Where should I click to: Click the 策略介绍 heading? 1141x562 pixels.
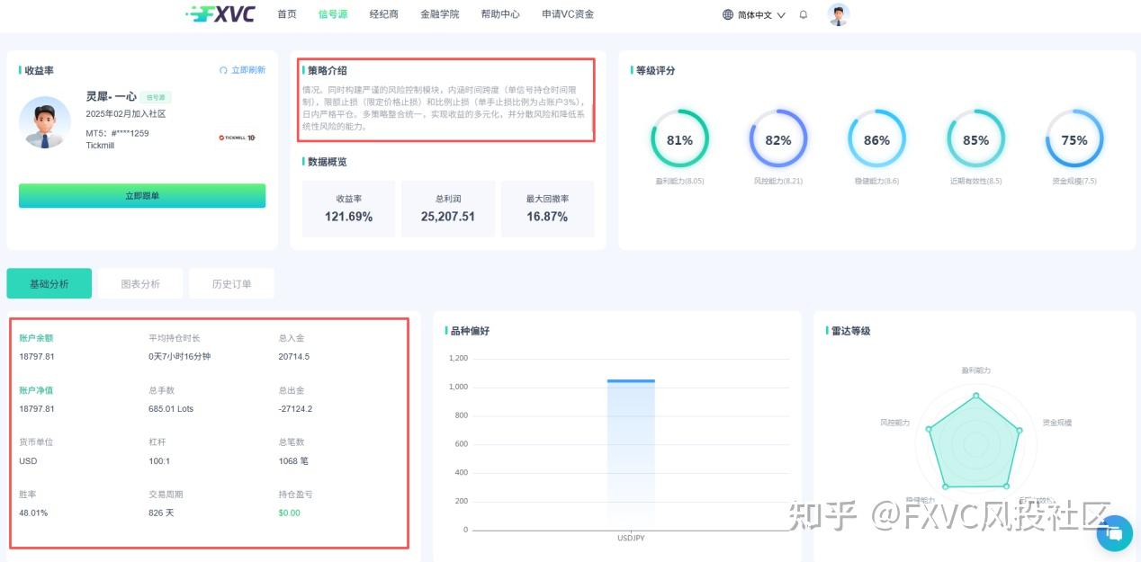328,70
